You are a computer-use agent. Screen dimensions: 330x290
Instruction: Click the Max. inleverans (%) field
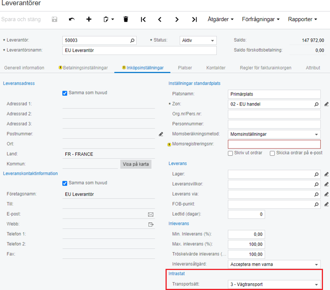(247, 244)
